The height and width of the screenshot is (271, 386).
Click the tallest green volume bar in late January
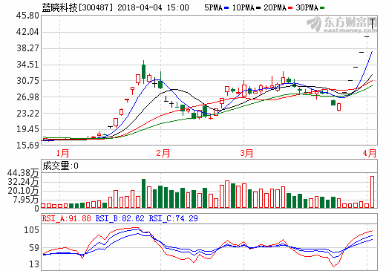coord(143,193)
